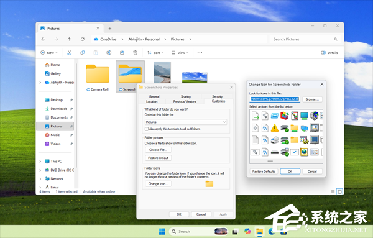373x238 pixels.
Task: Select the printer with floppy disk icon
Action: point(285,152)
